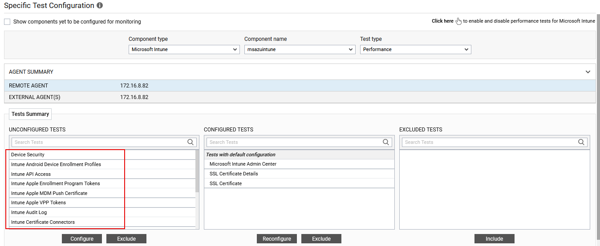Click the search icon in Configured Tests
This screenshot has width=600, height=246.
click(x=386, y=142)
